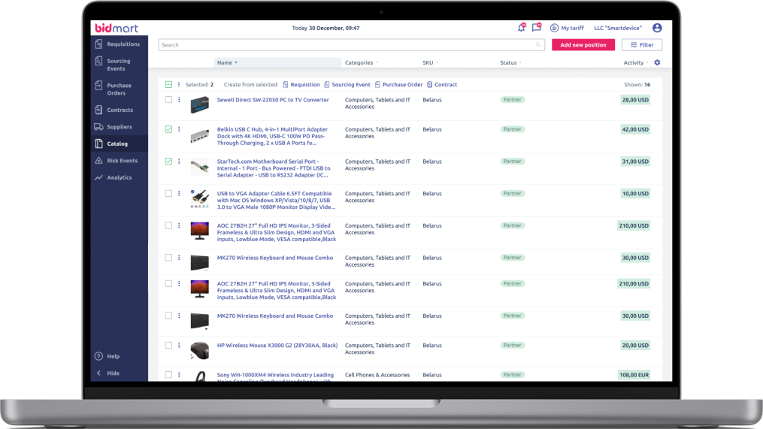Create Sourcing Event from selected
The height and width of the screenshot is (429, 763).
pyautogui.click(x=347, y=85)
